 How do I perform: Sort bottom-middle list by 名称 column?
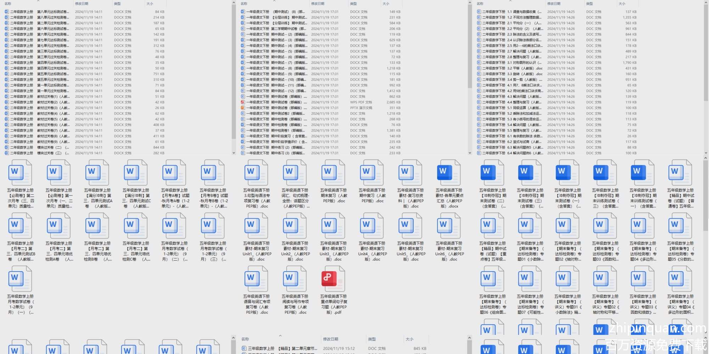(x=245, y=339)
